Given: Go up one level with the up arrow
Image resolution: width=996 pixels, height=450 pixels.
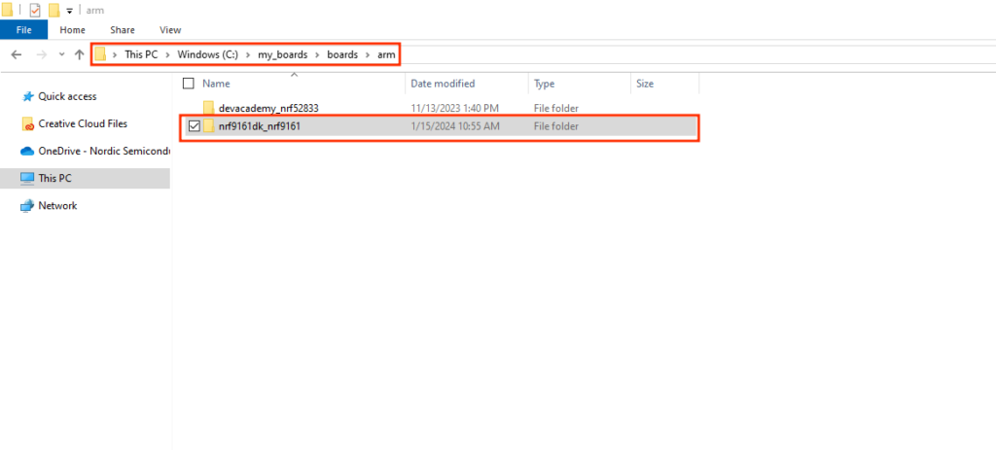Looking at the screenshot, I should [79, 54].
